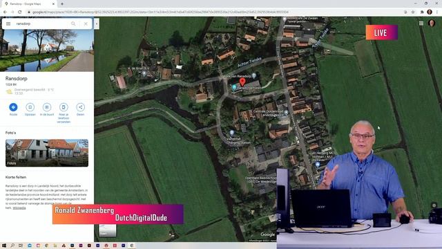442x249 pixels.
Task: Save Ransdorp with the Opslaan icon
Action: 30,107
